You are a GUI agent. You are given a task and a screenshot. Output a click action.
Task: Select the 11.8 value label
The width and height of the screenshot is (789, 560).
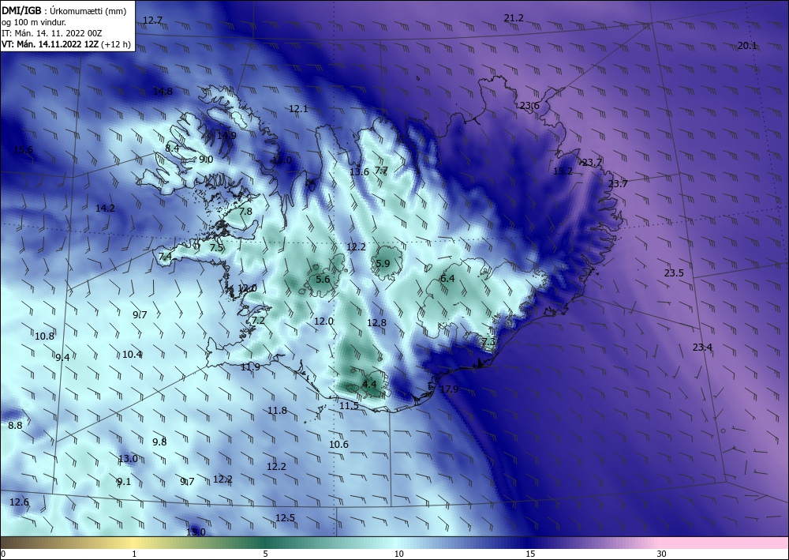277,411
